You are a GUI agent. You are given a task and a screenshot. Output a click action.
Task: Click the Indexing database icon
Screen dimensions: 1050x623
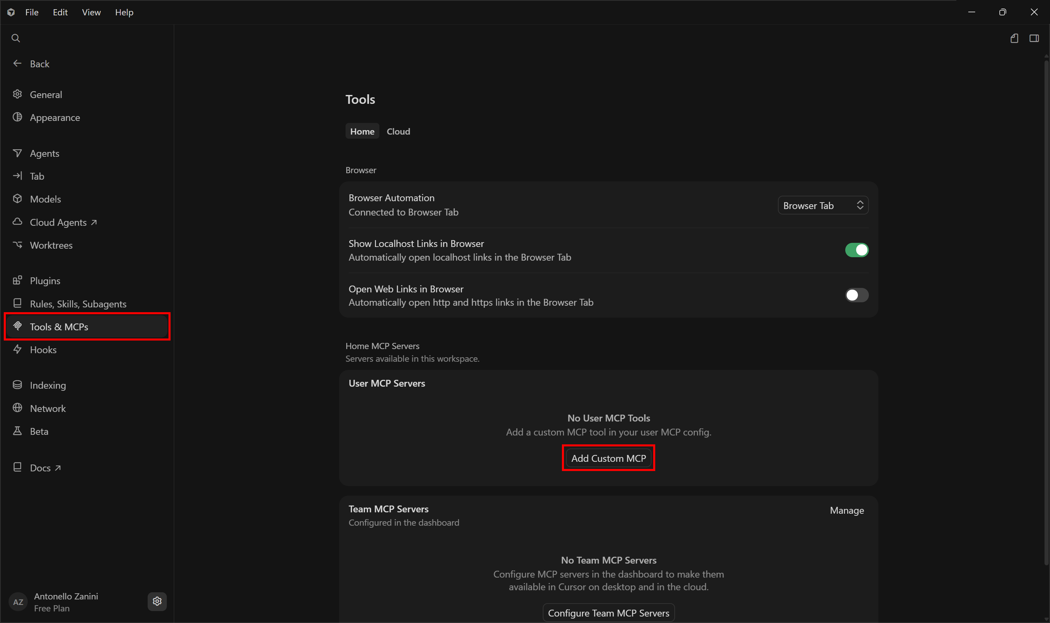(x=17, y=385)
